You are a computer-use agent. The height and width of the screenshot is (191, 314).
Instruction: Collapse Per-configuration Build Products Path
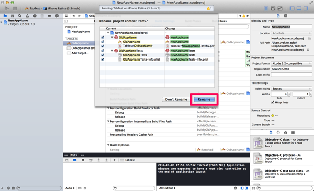[108, 108]
